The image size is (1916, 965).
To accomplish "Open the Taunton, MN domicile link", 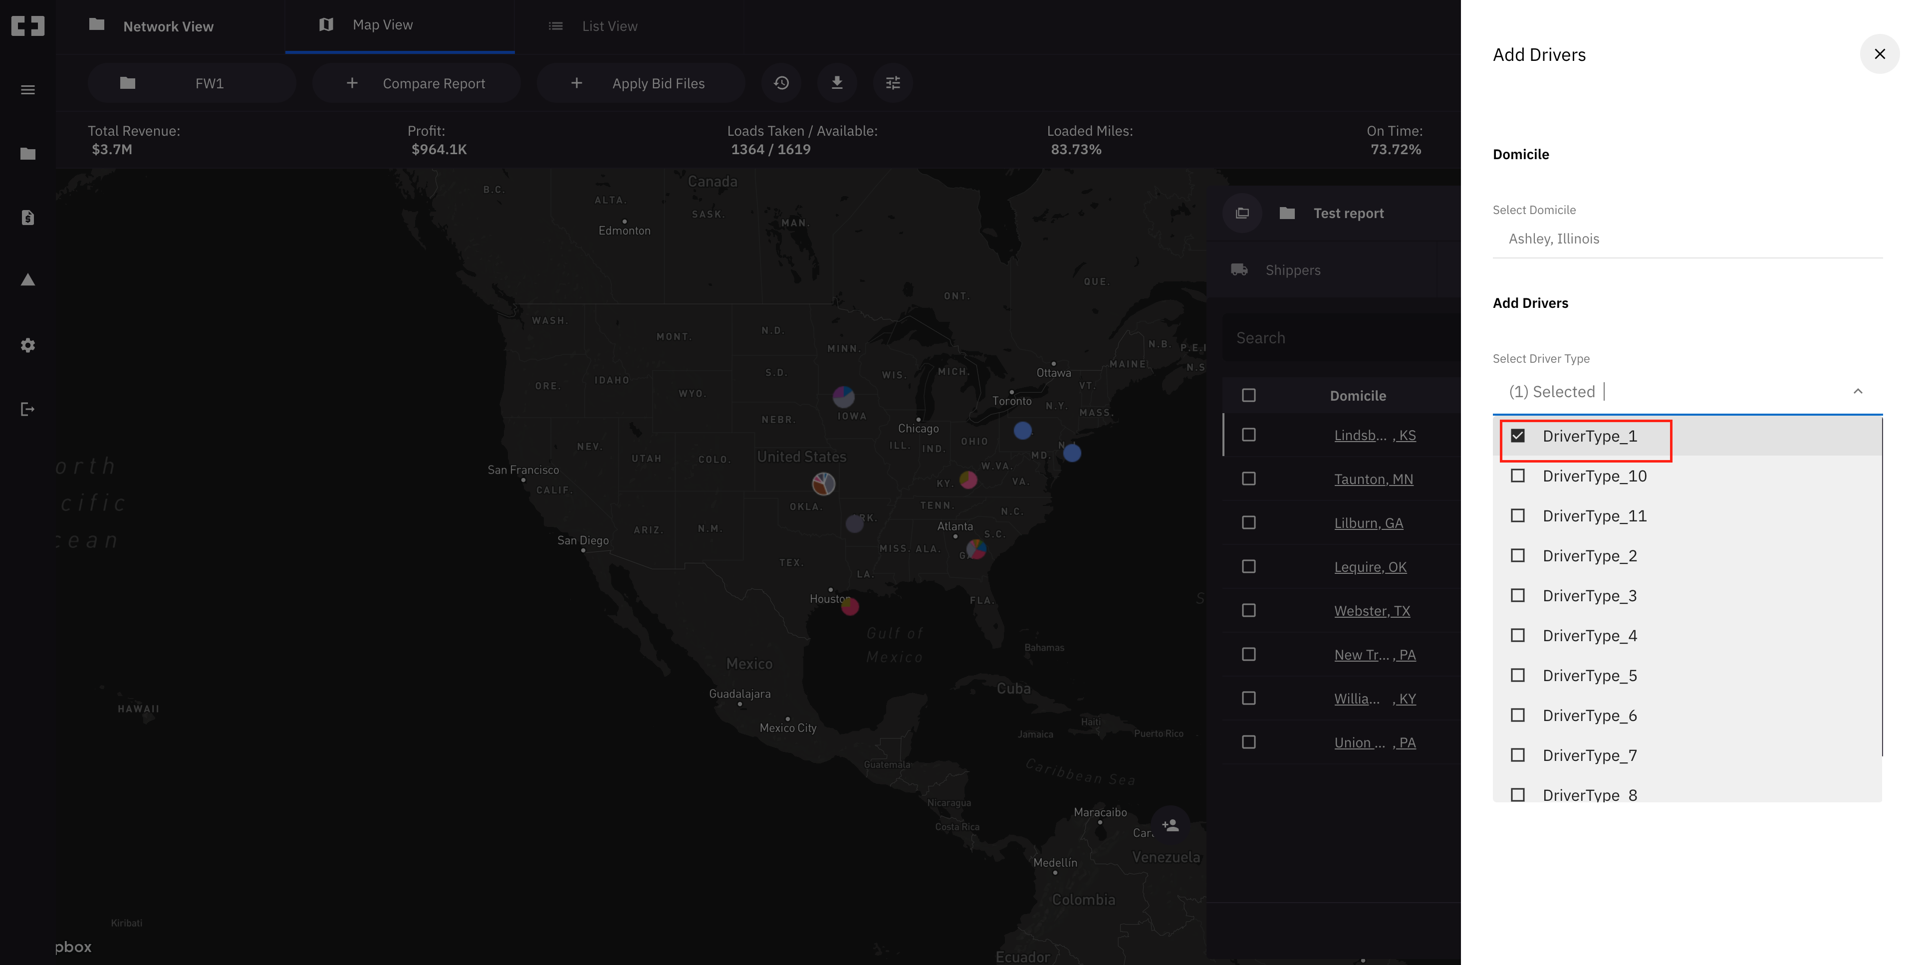I will [x=1373, y=479].
